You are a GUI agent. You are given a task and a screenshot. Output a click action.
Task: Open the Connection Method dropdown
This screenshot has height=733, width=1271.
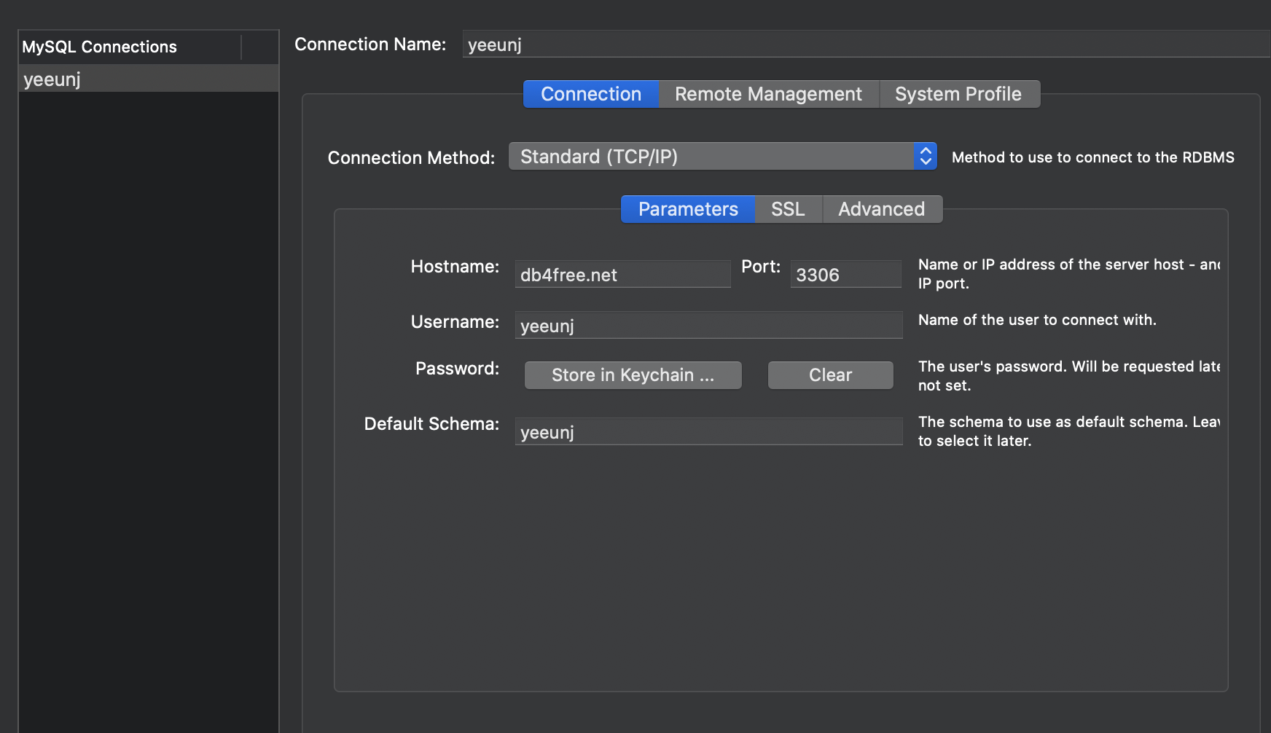(x=722, y=157)
